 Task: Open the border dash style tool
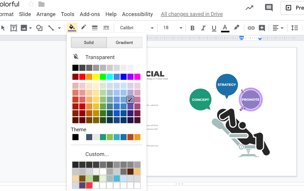[x=106, y=28]
